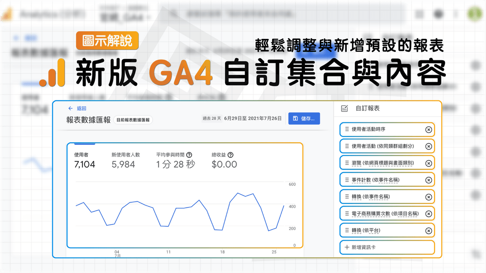
Task: Click drag handle of 使用者活動時序
Action: (x=347, y=129)
